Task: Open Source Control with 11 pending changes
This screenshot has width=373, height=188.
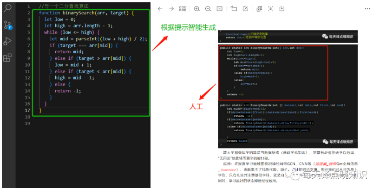Action: (x=8, y=25)
